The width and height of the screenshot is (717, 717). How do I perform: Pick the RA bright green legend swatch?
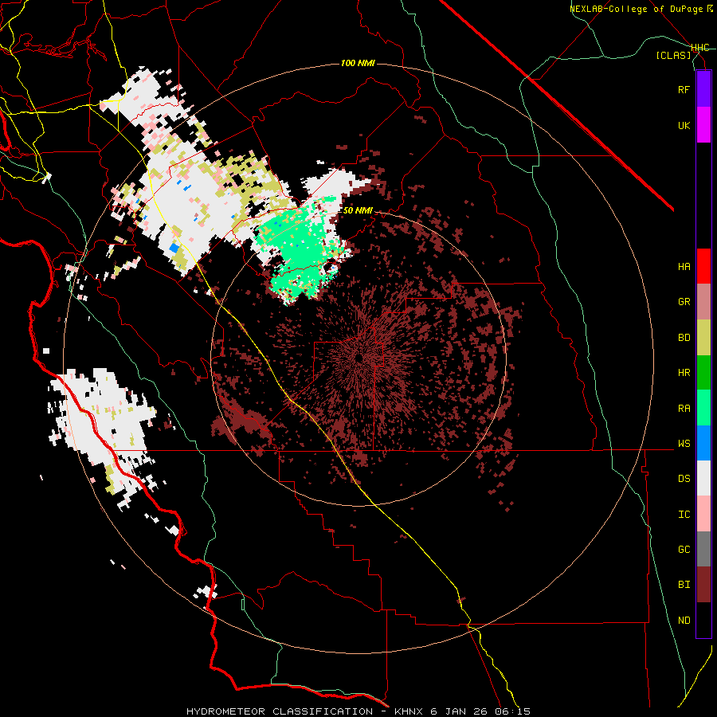(x=703, y=407)
